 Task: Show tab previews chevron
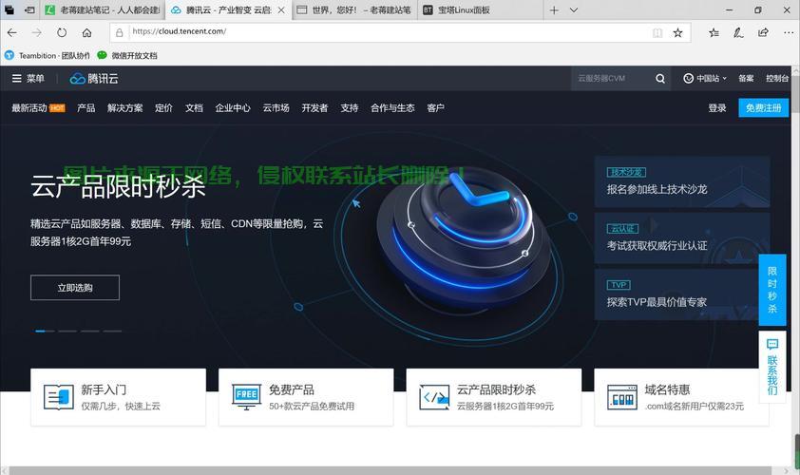[574, 9]
